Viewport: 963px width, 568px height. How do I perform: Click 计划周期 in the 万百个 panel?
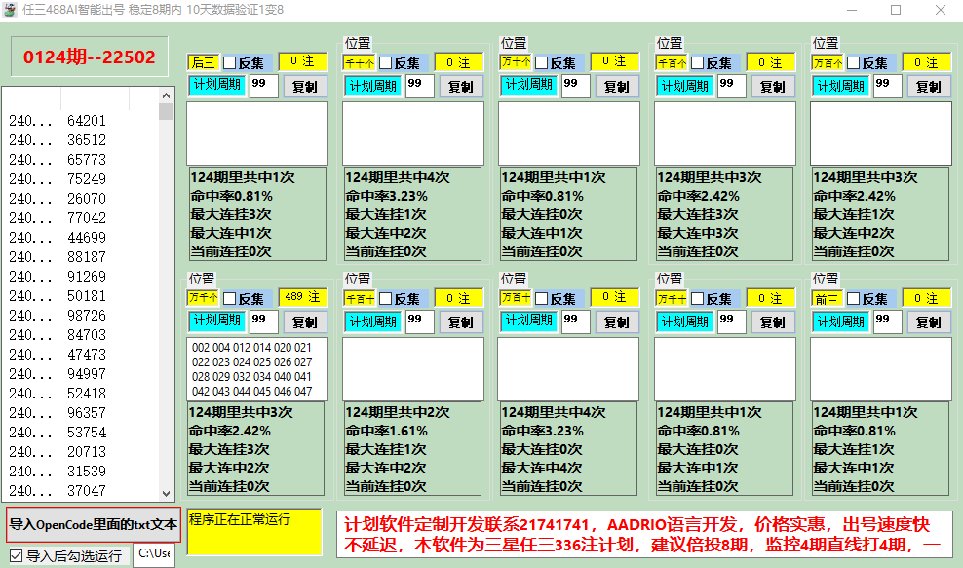[x=841, y=86]
